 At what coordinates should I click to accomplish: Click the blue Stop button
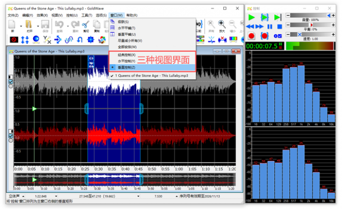coord(280,27)
